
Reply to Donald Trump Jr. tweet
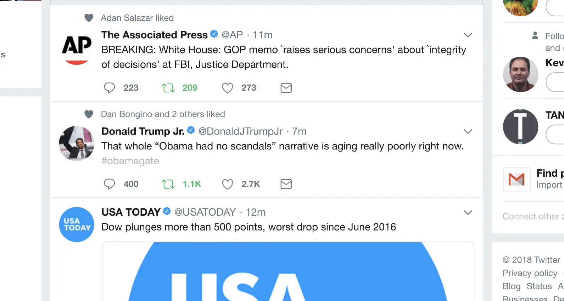(x=110, y=184)
